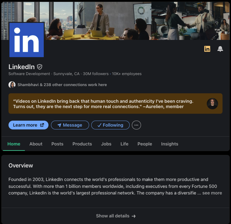The image size is (231, 224).
Task: Click the Learn more button
Action: pyautogui.click(x=28, y=125)
